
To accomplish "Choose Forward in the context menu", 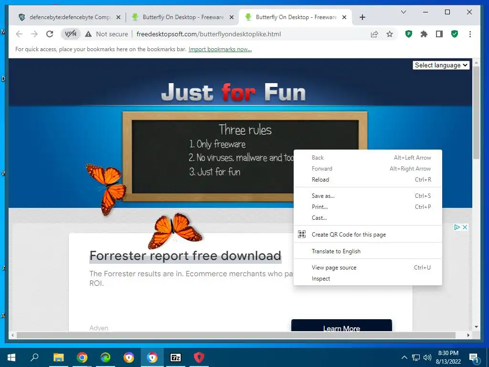I will [x=368, y=169].
